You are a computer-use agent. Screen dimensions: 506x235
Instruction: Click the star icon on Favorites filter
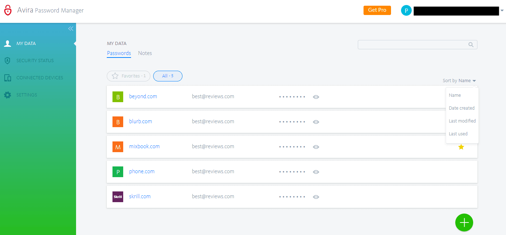115,76
